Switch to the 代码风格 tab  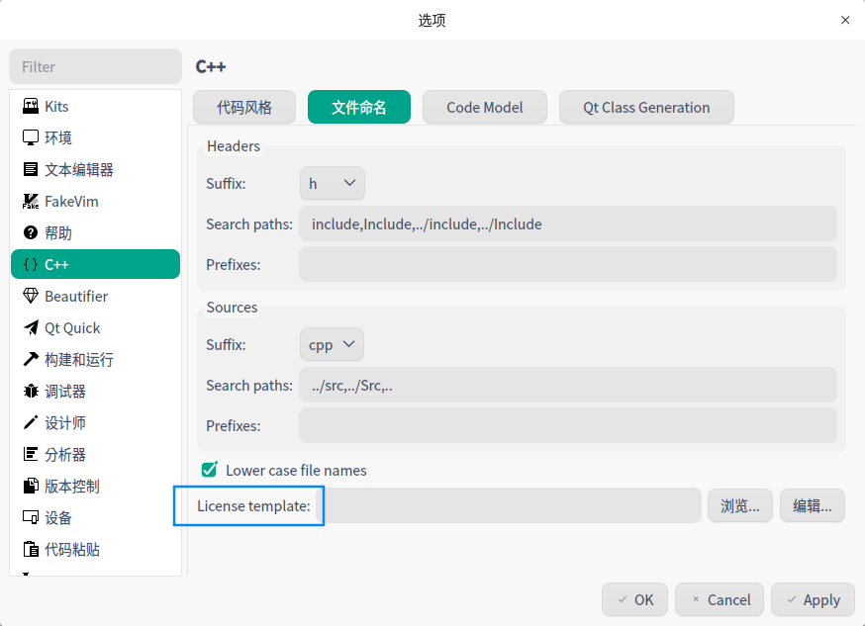pyautogui.click(x=244, y=108)
